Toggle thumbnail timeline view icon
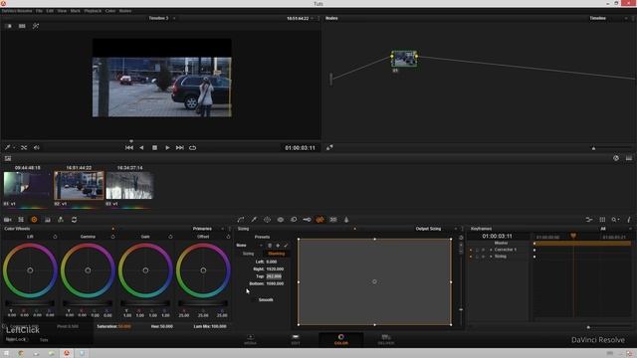 629,158
